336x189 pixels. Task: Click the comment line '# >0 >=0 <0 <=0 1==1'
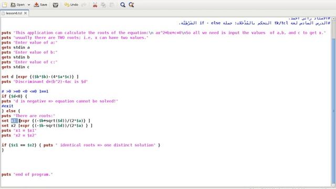(25, 91)
